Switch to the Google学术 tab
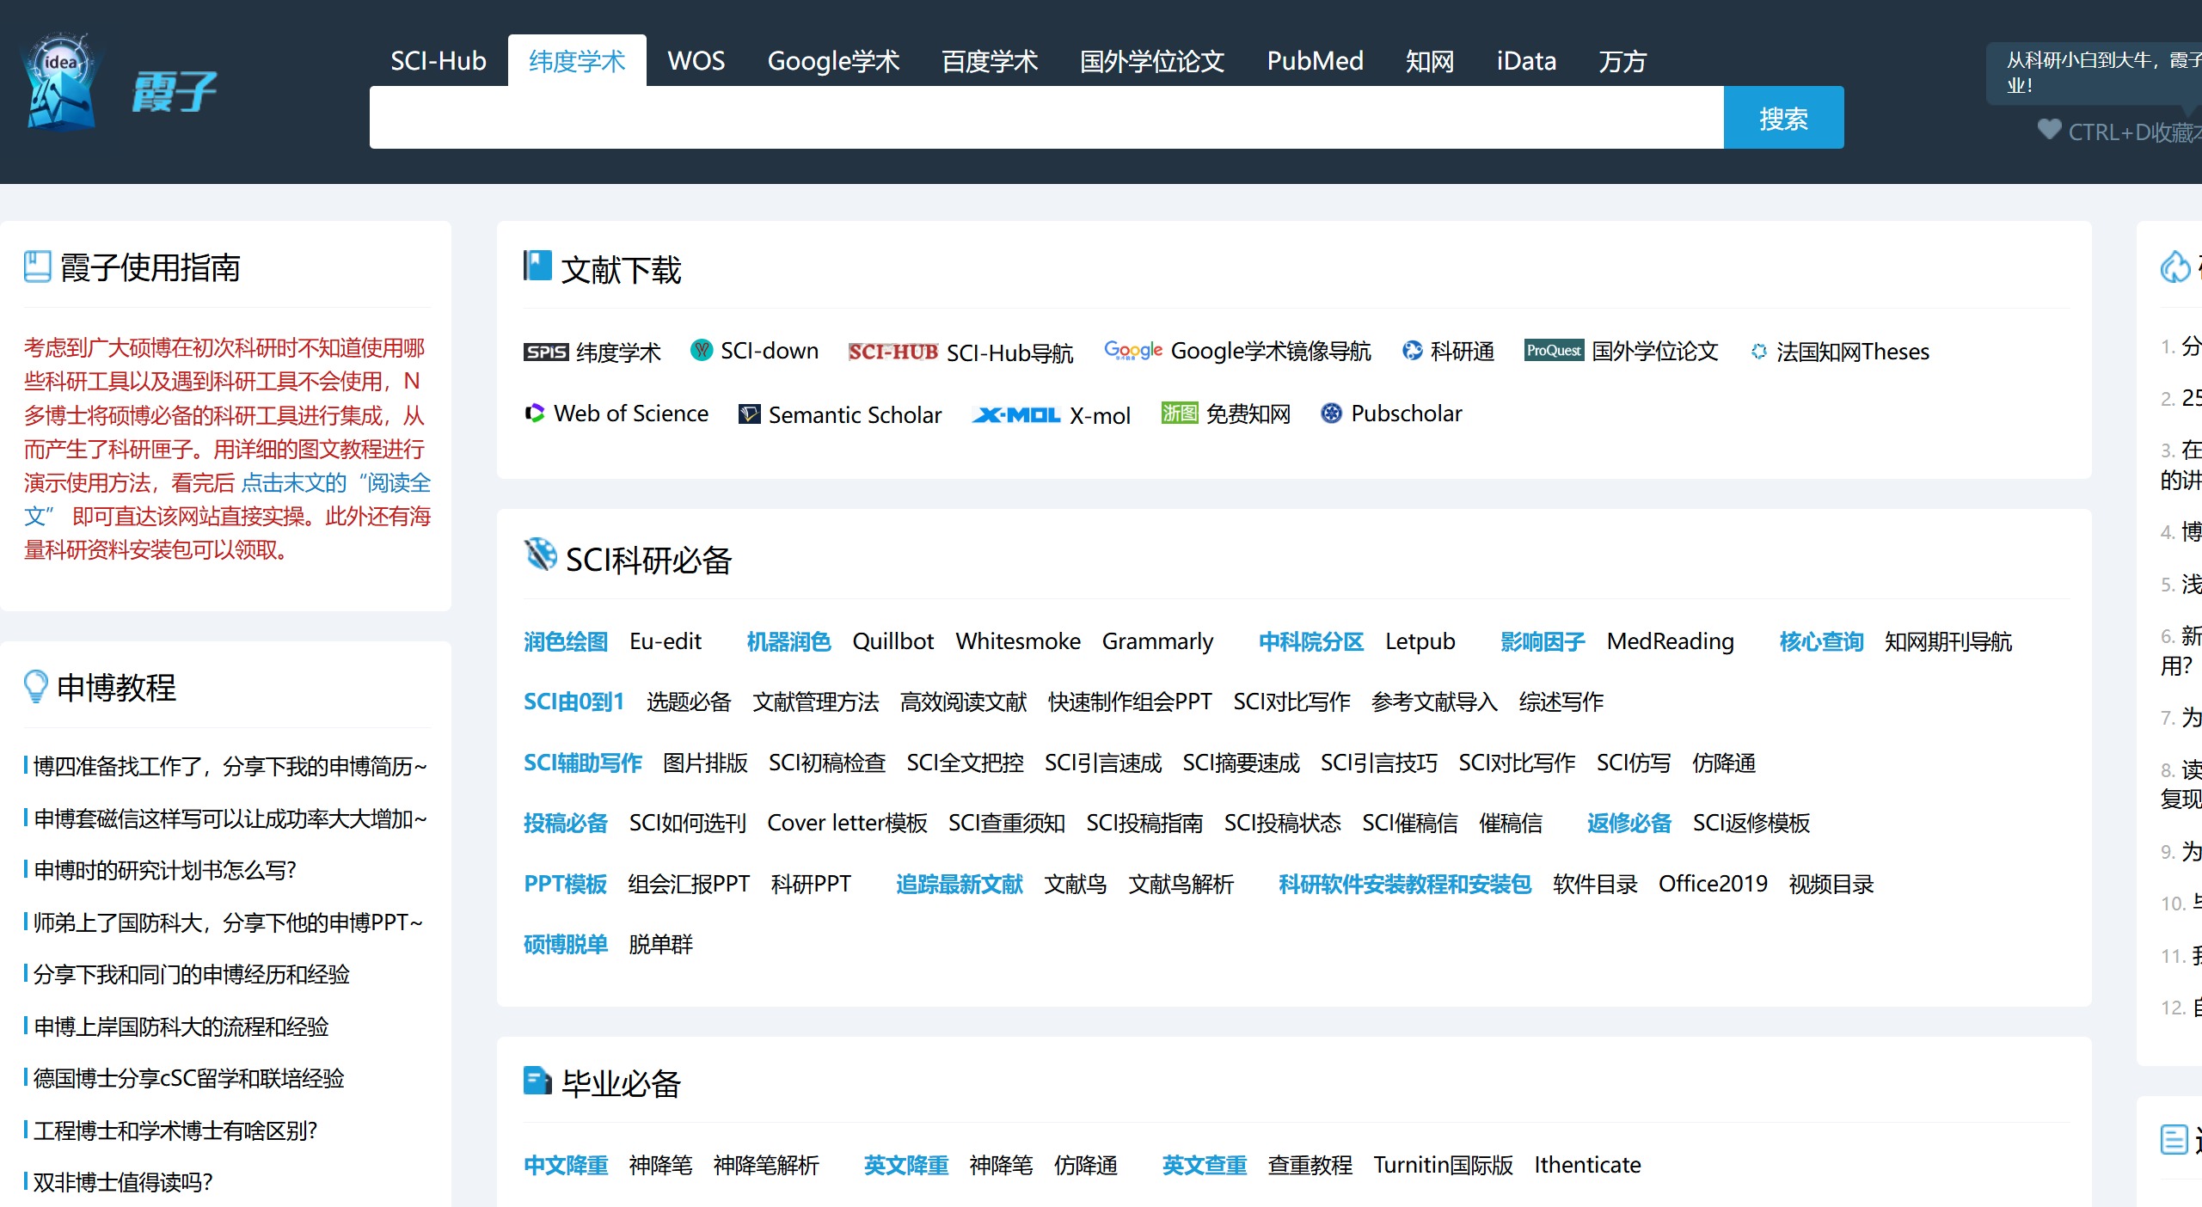Image resolution: width=2202 pixels, height=1207 pixels. (833, 61)
